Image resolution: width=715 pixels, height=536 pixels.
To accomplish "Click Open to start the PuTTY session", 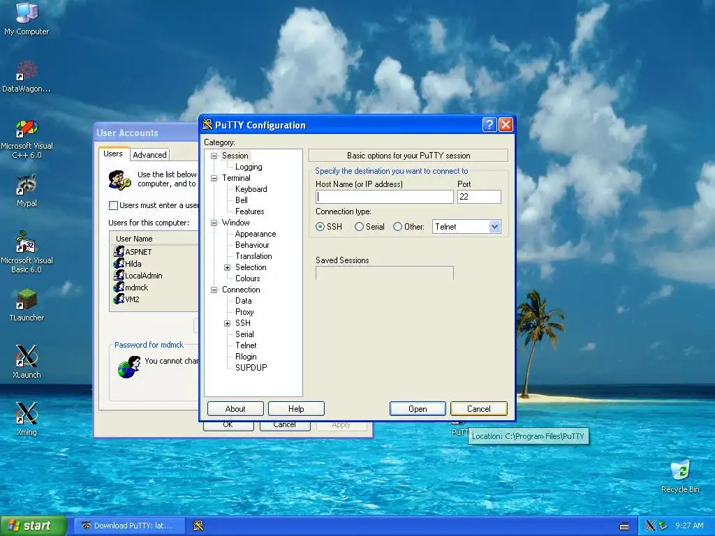I will tap(418, 409).
